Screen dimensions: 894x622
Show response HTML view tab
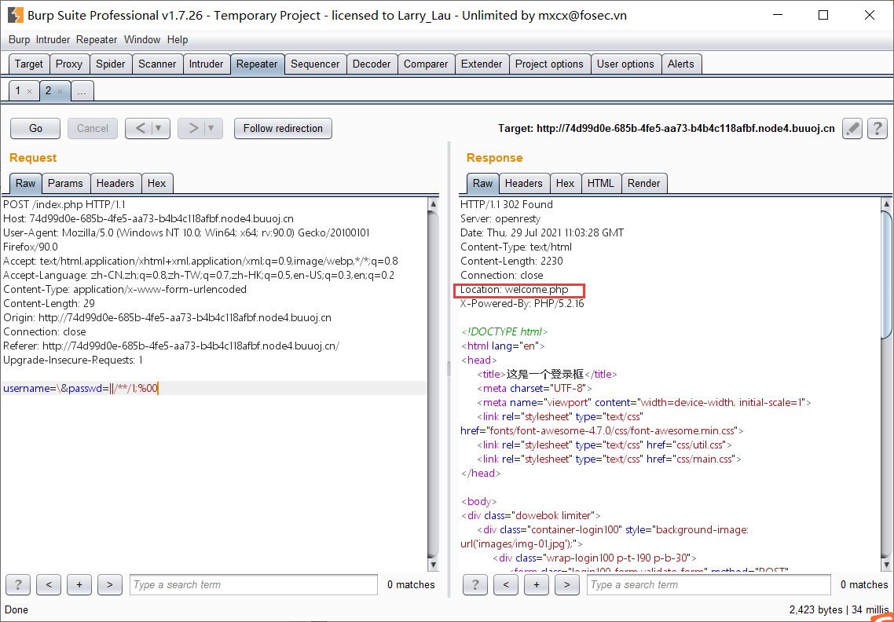click(x=601, y=183)
